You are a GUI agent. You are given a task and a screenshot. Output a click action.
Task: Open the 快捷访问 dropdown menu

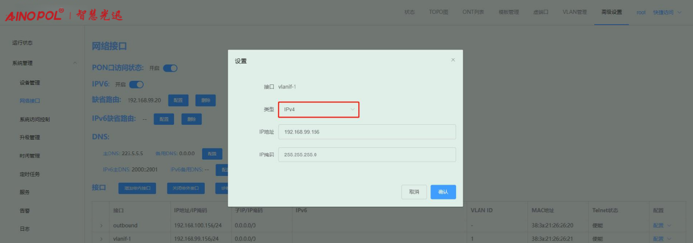[667, 12]
